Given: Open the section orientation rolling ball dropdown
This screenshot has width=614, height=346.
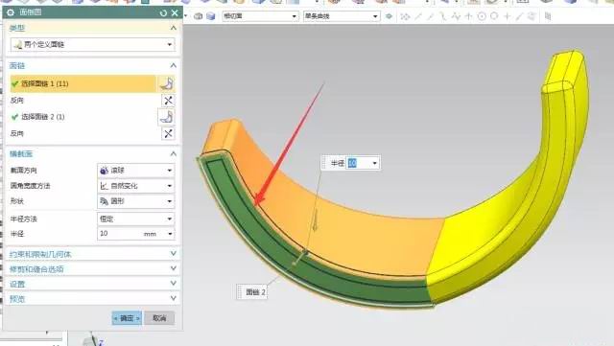Looking at the screenshot, I should pos(135,171).
